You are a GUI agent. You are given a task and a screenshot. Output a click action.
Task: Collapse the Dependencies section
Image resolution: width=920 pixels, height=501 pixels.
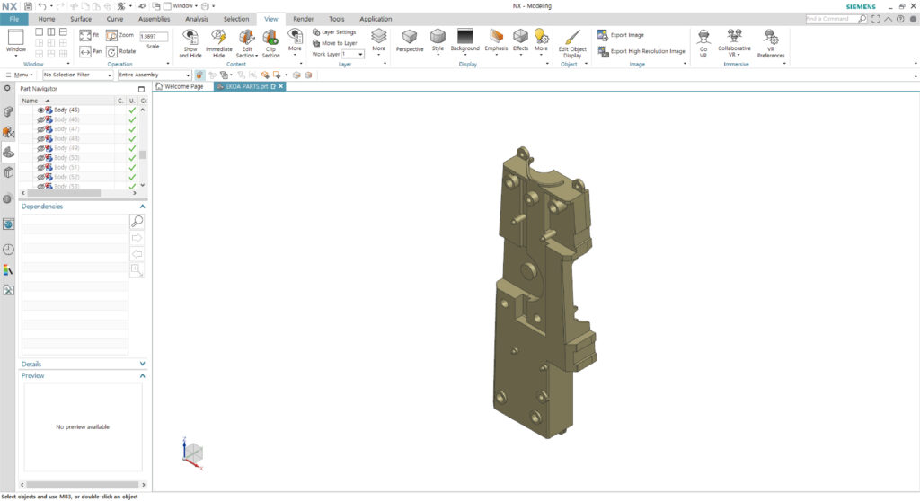click(x=142, y=207)
